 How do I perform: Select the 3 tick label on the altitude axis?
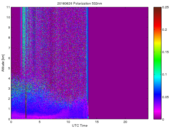(8, 89)
